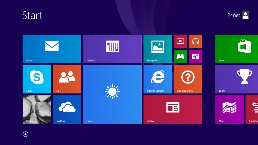Open the Zprávy news tile

173,109
